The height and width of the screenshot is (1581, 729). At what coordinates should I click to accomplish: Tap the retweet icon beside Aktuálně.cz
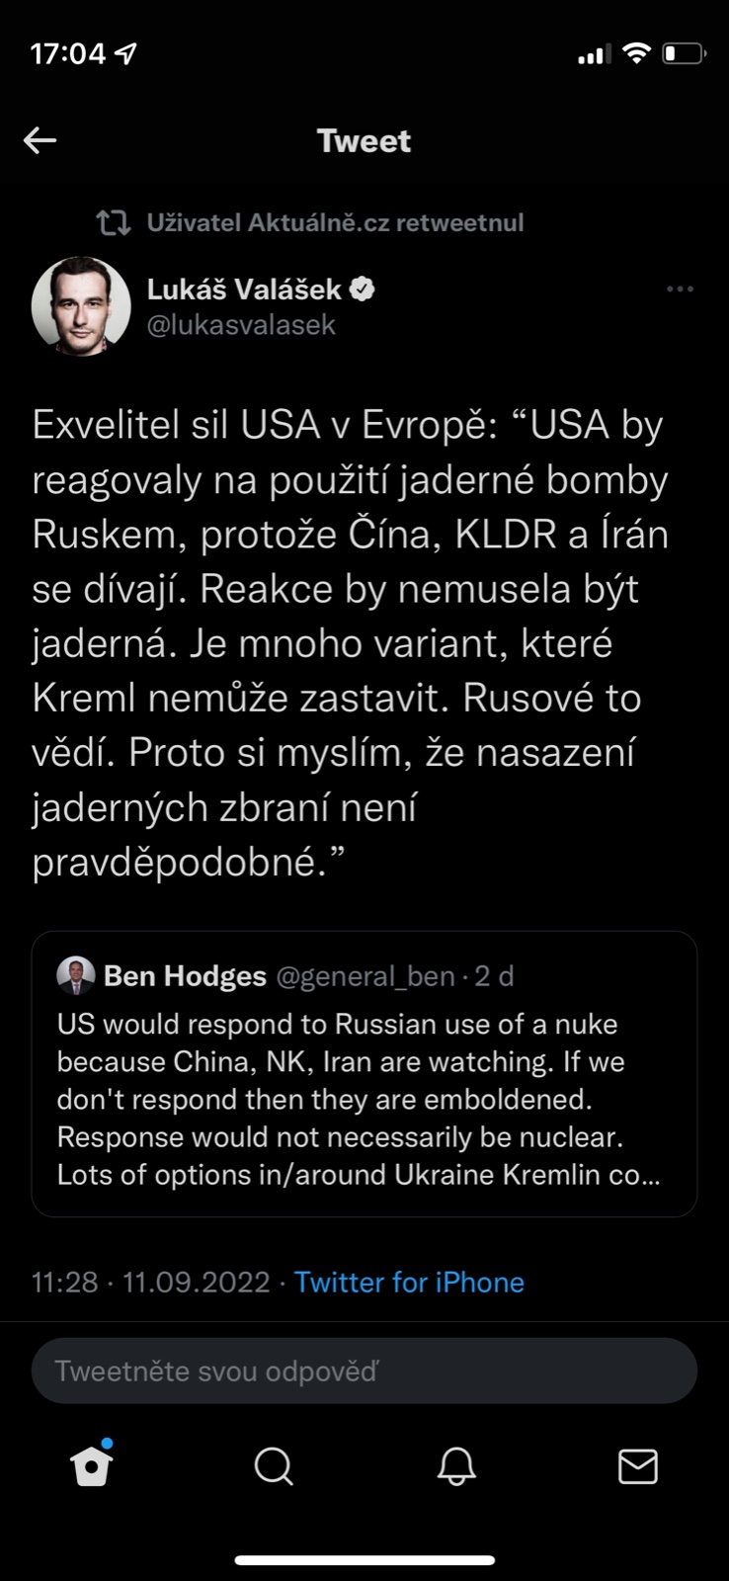pos(114,223)
